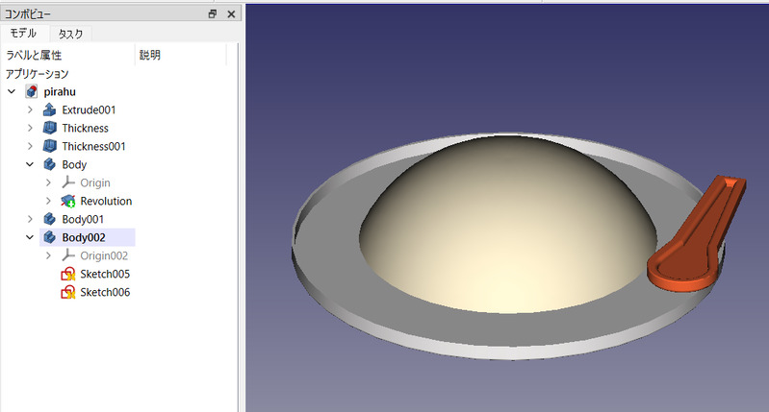Expand the Revolution node

48,201
